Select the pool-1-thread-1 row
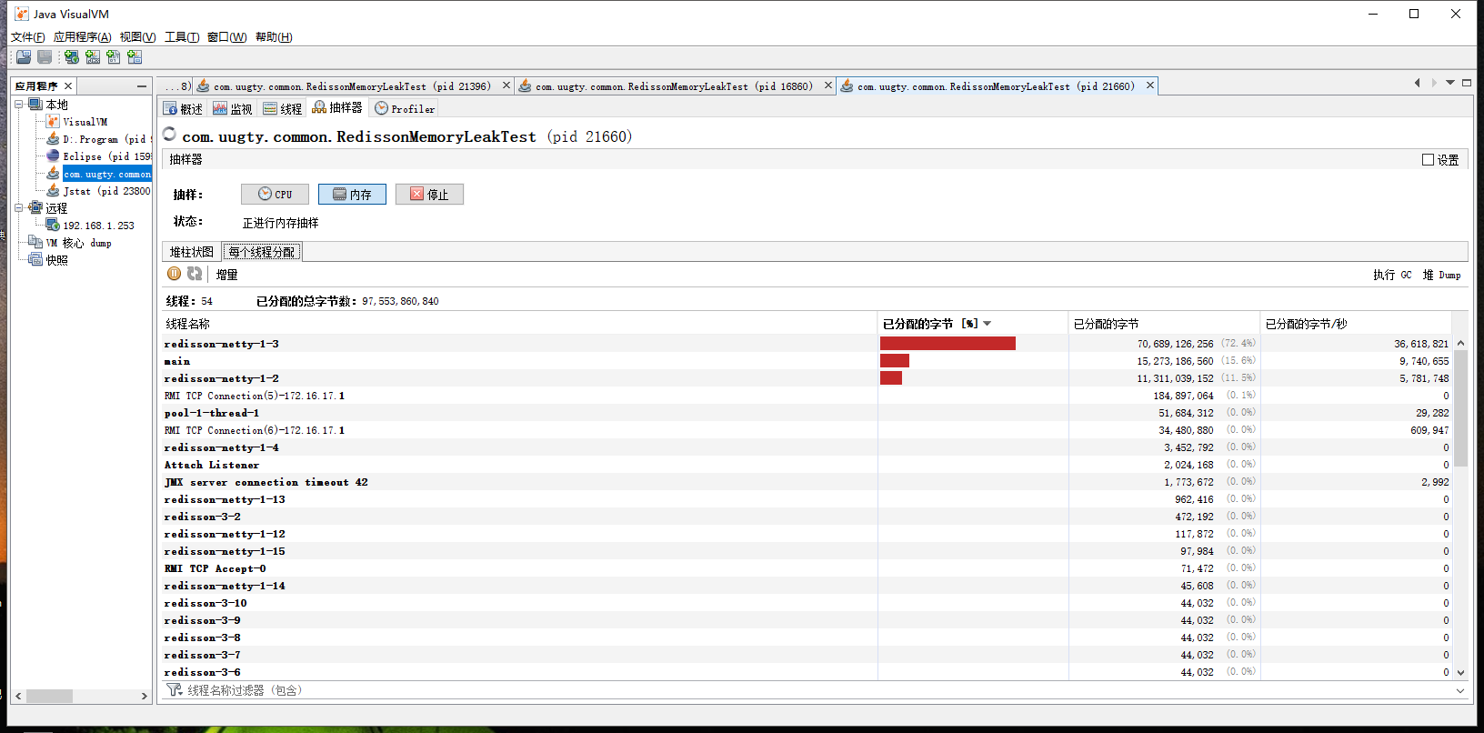The height and width of the screenshot is (733, 1484). pos(807,413)
